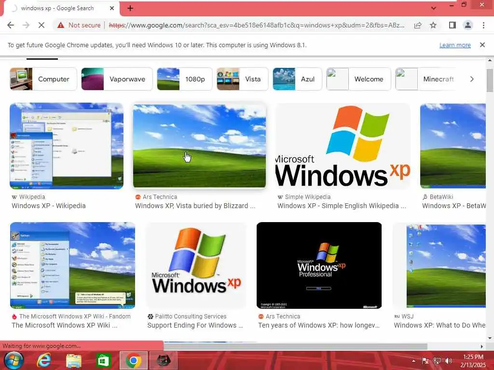Screen dimensions: 494x370
Task: Click The Microsoft Windows XP Wiki title
Action: tap(64, 325)
